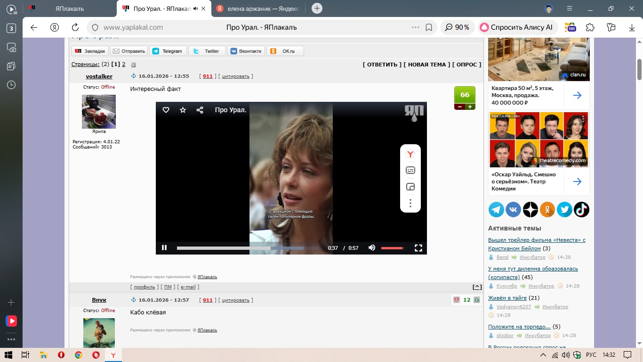Upvote the post with green plus
Screen dimensions: 643x362
click(x=470, y=107)
